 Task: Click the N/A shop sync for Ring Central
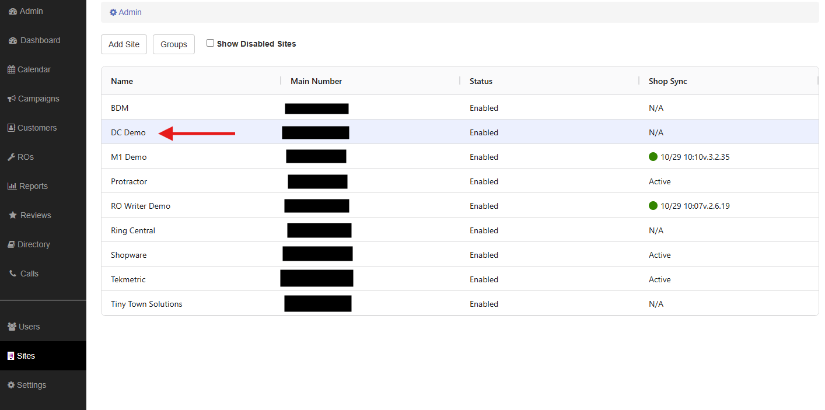656,230
